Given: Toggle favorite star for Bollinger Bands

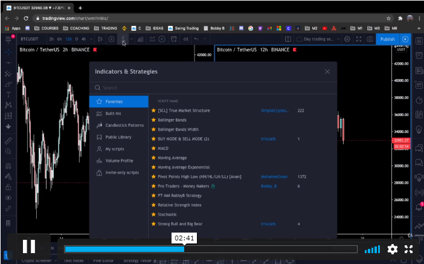Looking at the screenshot, I should click(153, 120).
